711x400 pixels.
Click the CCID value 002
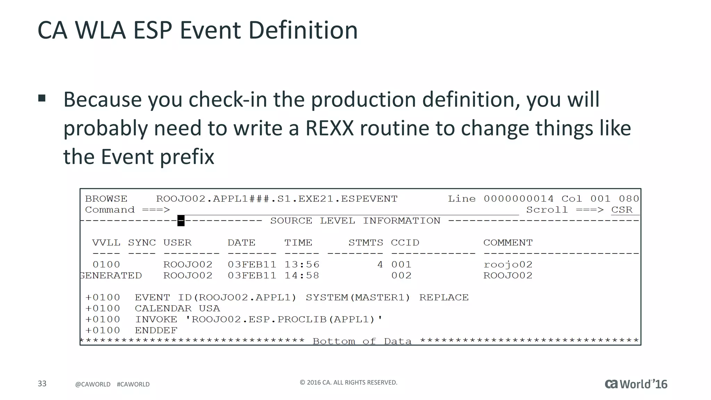pyautogui.click(x=401, y=276)
